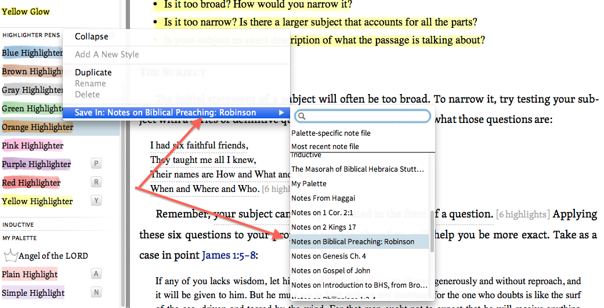Screen dimensions: 604x308
Task: Click the highlights marker after Where and Who
Action: pos(276,189)
